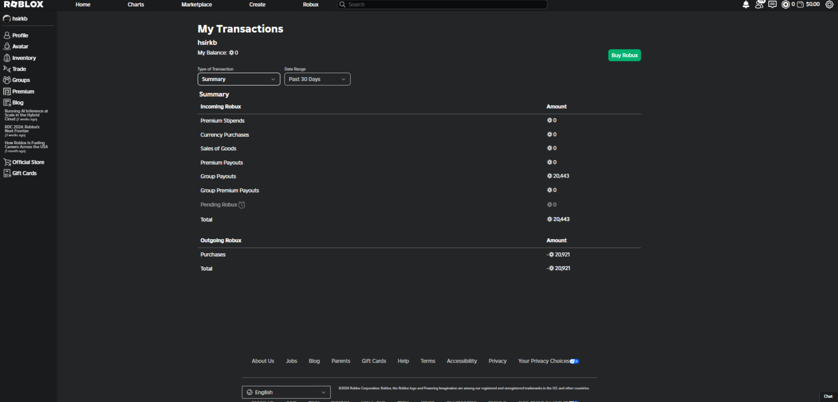Viewport: 838px width, 402px height.
Task: Click the Groups sidebar icon
Action: tap(7, 80)
